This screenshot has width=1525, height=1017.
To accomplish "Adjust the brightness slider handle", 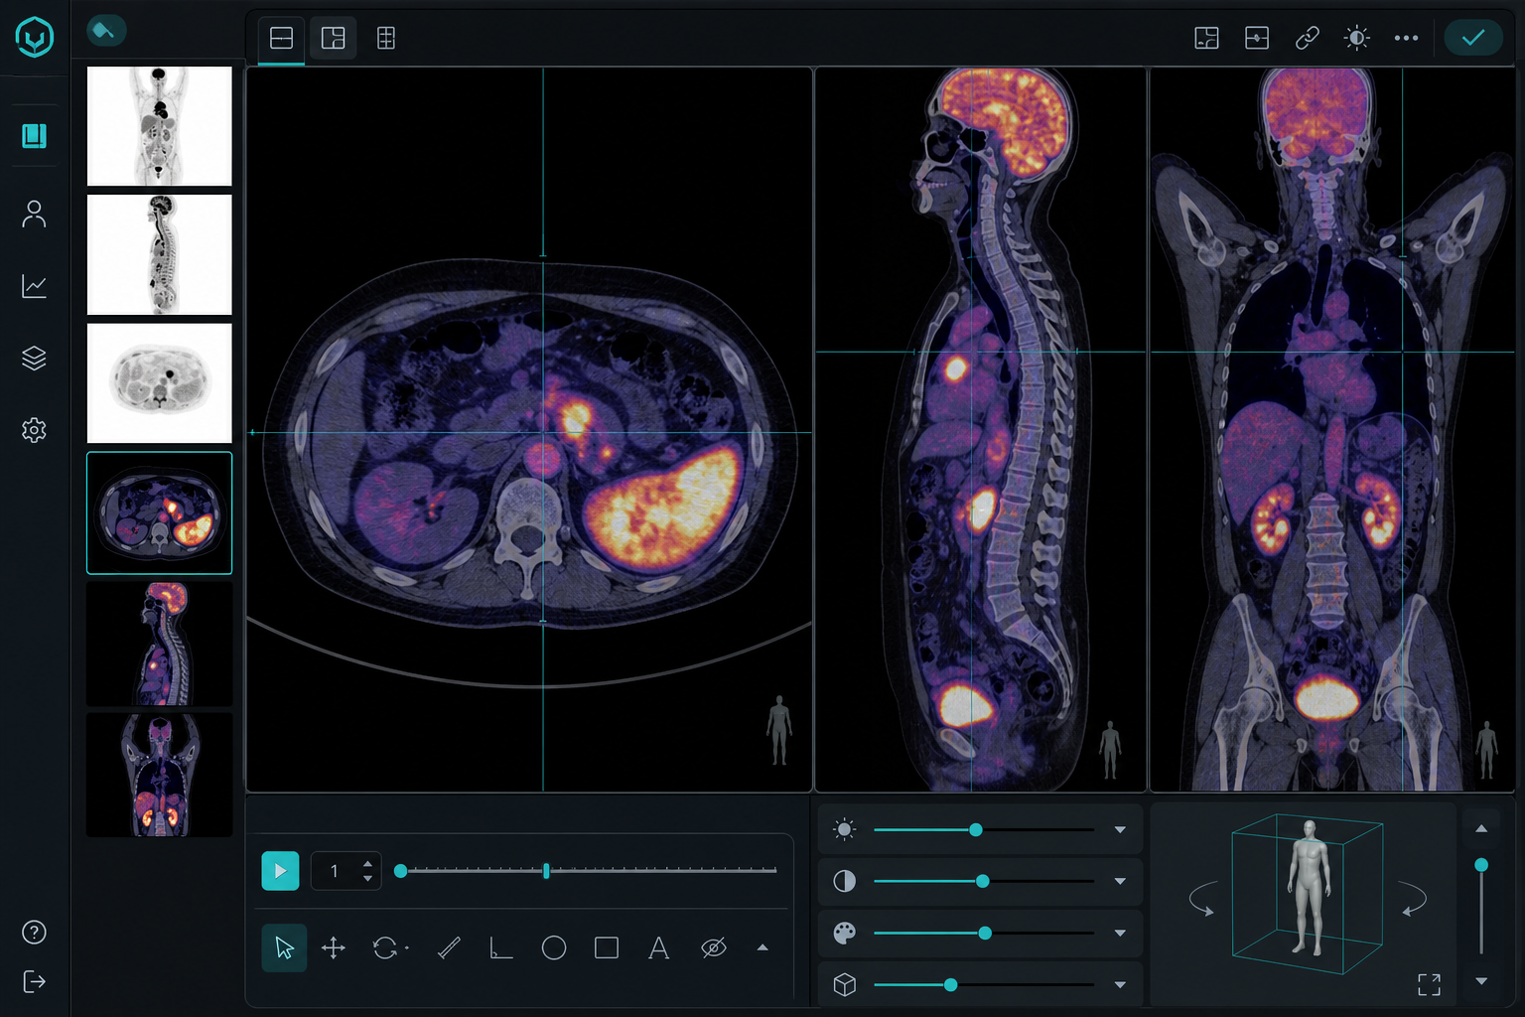I will (x=976, y=829).
